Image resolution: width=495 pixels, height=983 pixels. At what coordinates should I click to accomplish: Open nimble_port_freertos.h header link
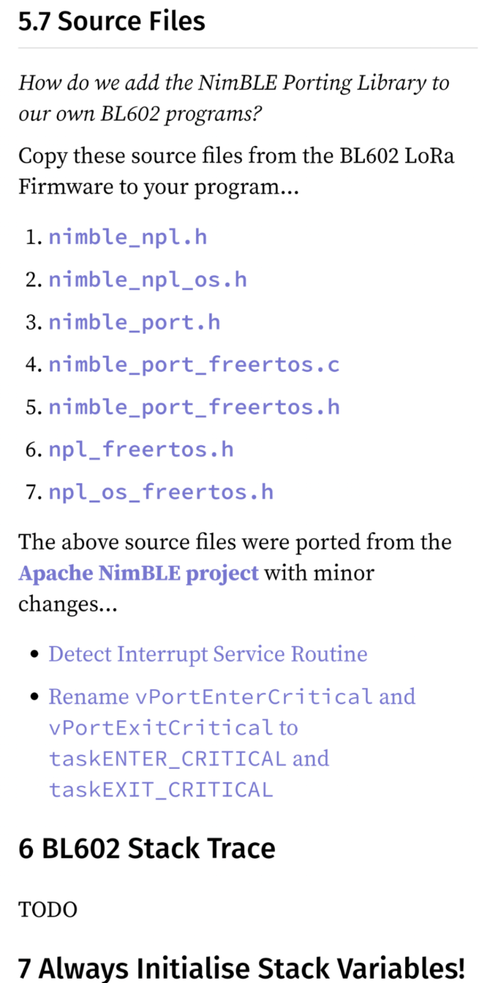click(194, 407)
